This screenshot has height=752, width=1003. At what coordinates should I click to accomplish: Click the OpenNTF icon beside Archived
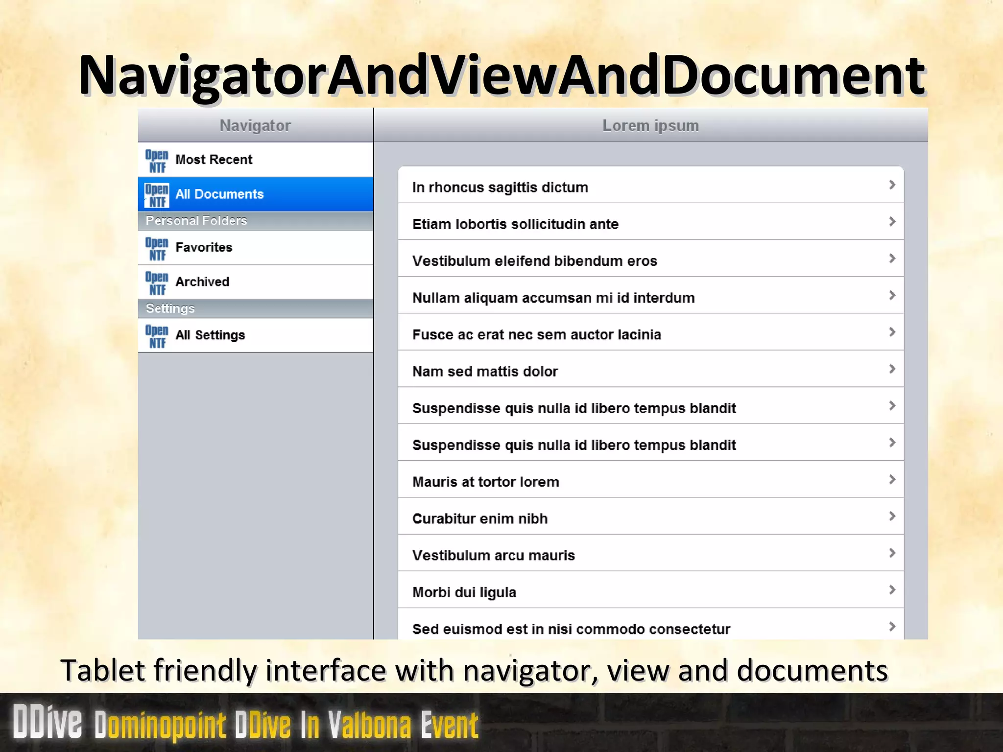[157, 282]
